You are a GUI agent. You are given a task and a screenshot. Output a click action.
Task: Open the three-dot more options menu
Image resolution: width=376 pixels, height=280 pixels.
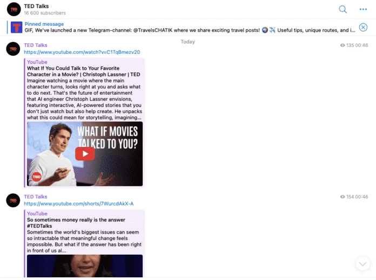[x=363, y=9]
